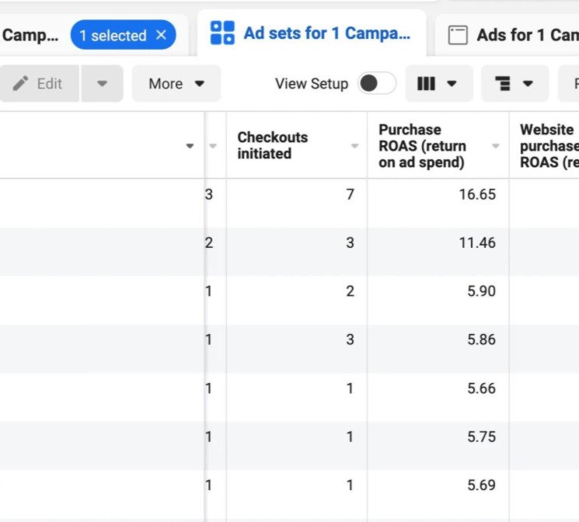Click the Edit pencil button
The width and height of the screenshot is (579, 522).
[38, 83]
